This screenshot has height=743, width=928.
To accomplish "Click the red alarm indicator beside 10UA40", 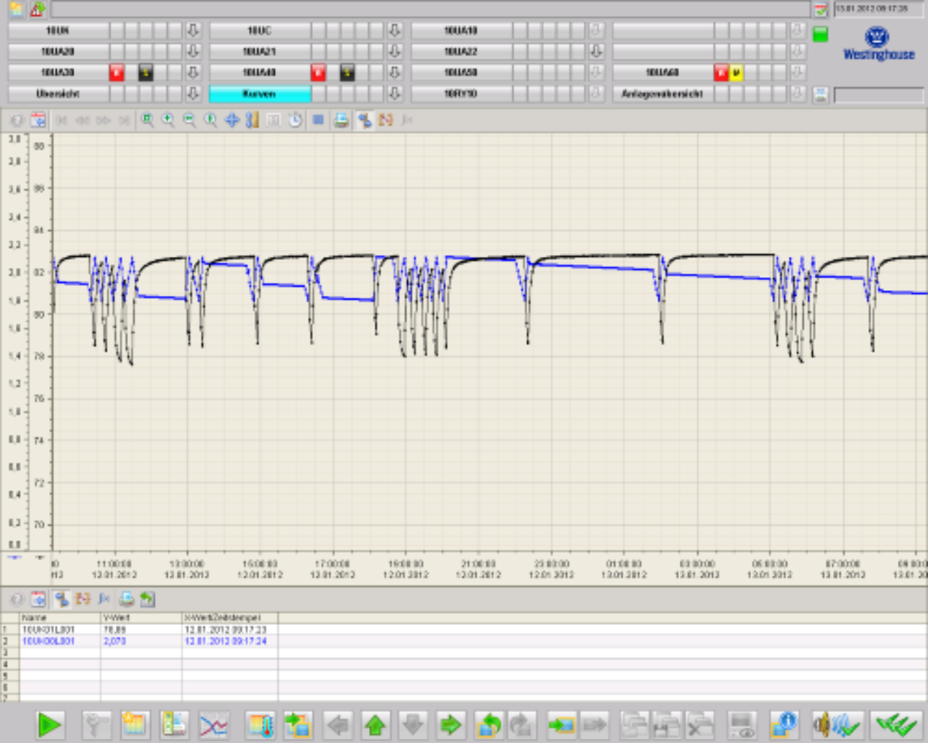I will point(319,73).
